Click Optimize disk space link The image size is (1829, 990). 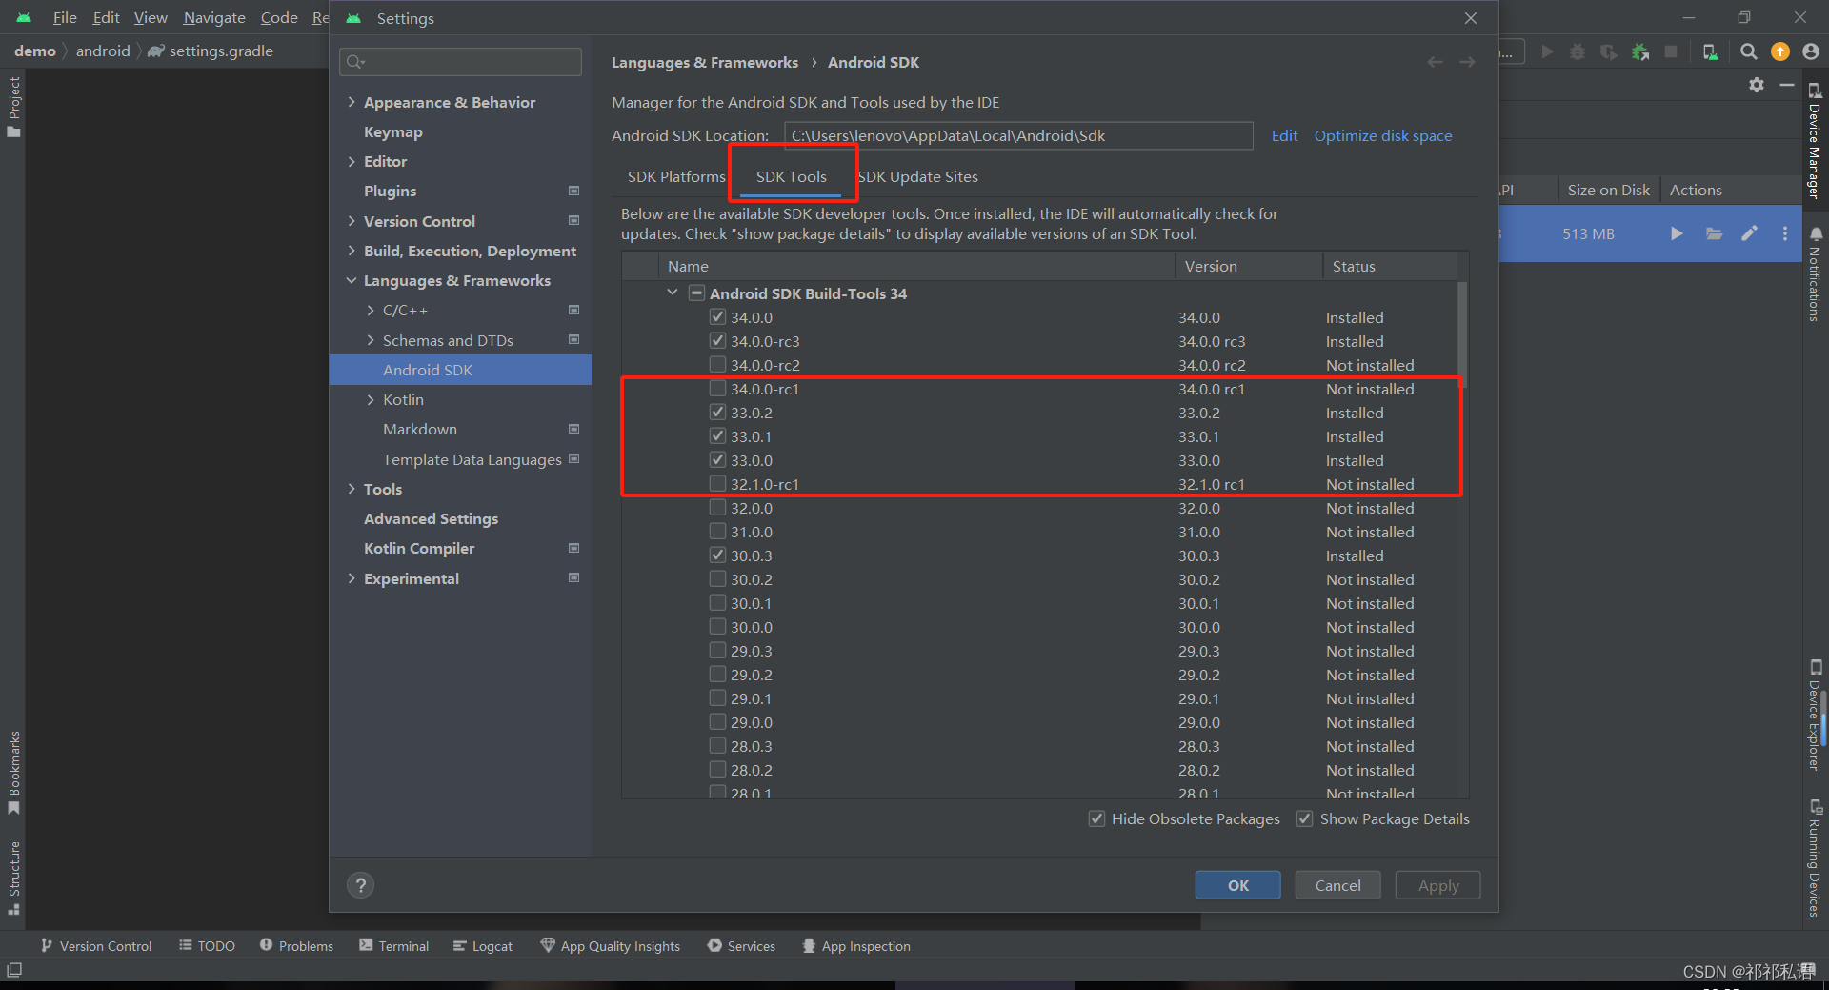click(1383, 136)
